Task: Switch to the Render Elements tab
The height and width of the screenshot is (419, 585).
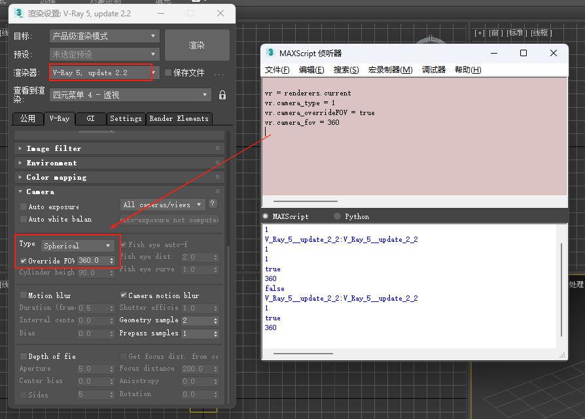Action: pyautogui.click(x=179, y=118)
